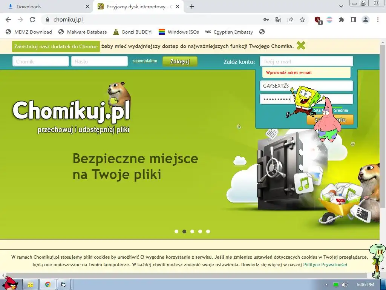Image resolution: width=386 pixels, height=290 pixels.
Task: Click the GAYSEX123 username registration field
Action: coord(306,86)
